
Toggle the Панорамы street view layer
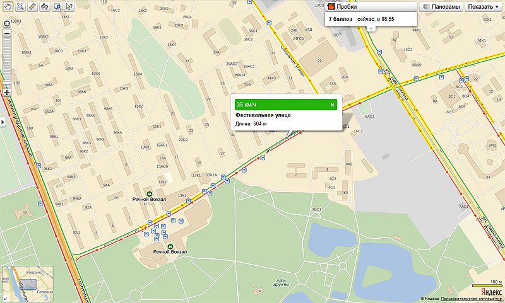440,7
